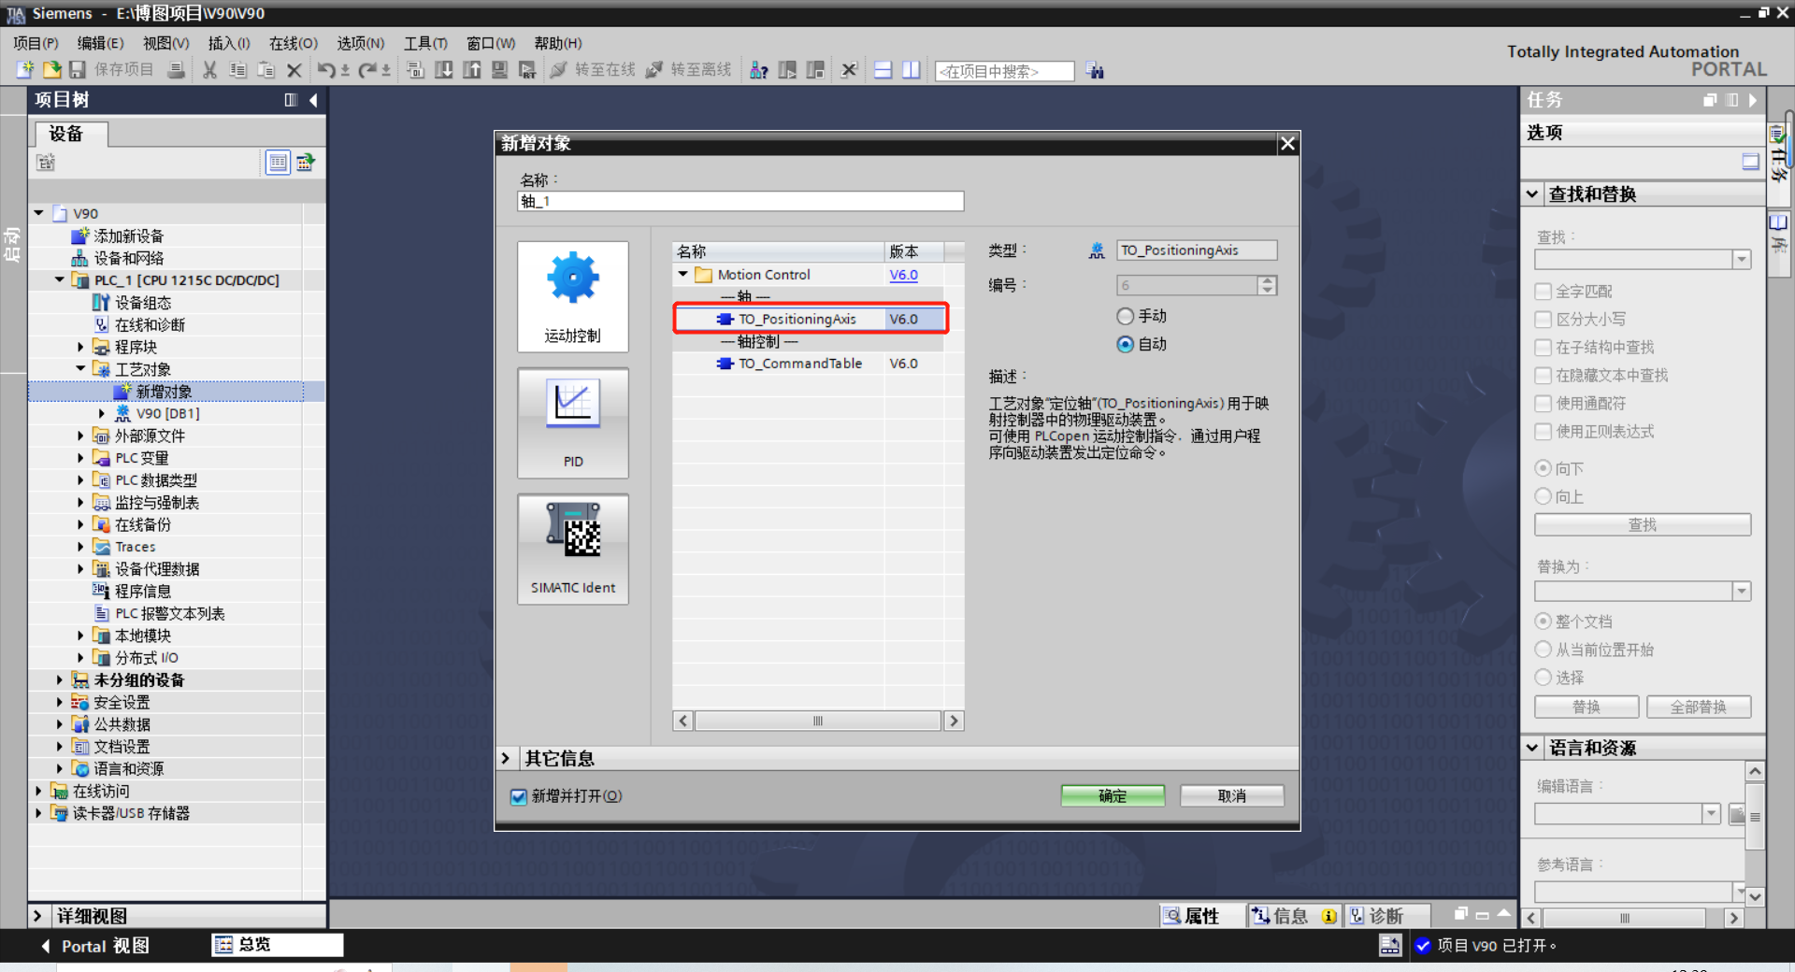Viewport: 1795px width, 972px height.
Task: Click the cut scissors icon
Action: [x=210, y=70]
